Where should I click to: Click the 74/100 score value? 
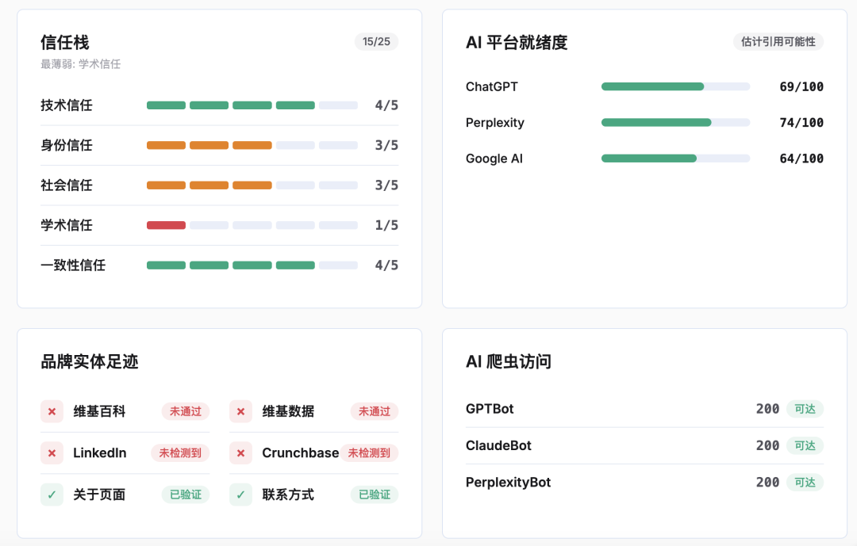pyautogui.click(x=801, y=122)
